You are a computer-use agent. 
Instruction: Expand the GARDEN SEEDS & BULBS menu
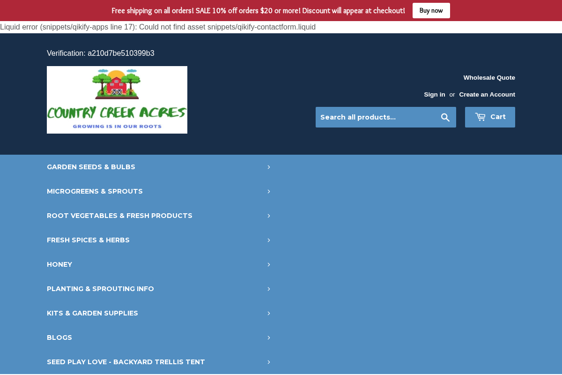click(x=159, y=166)
